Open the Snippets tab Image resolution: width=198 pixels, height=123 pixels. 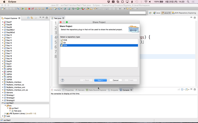click(x=113, y=90)
